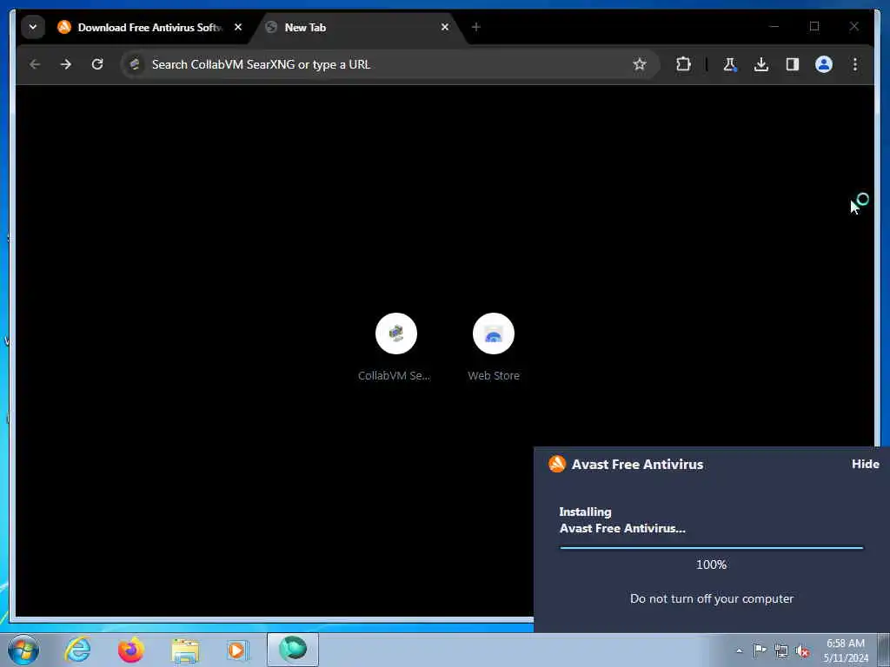Open the muted volume tray icon
The height and width of the screenshot is (667, 890).
click(802, 651)
